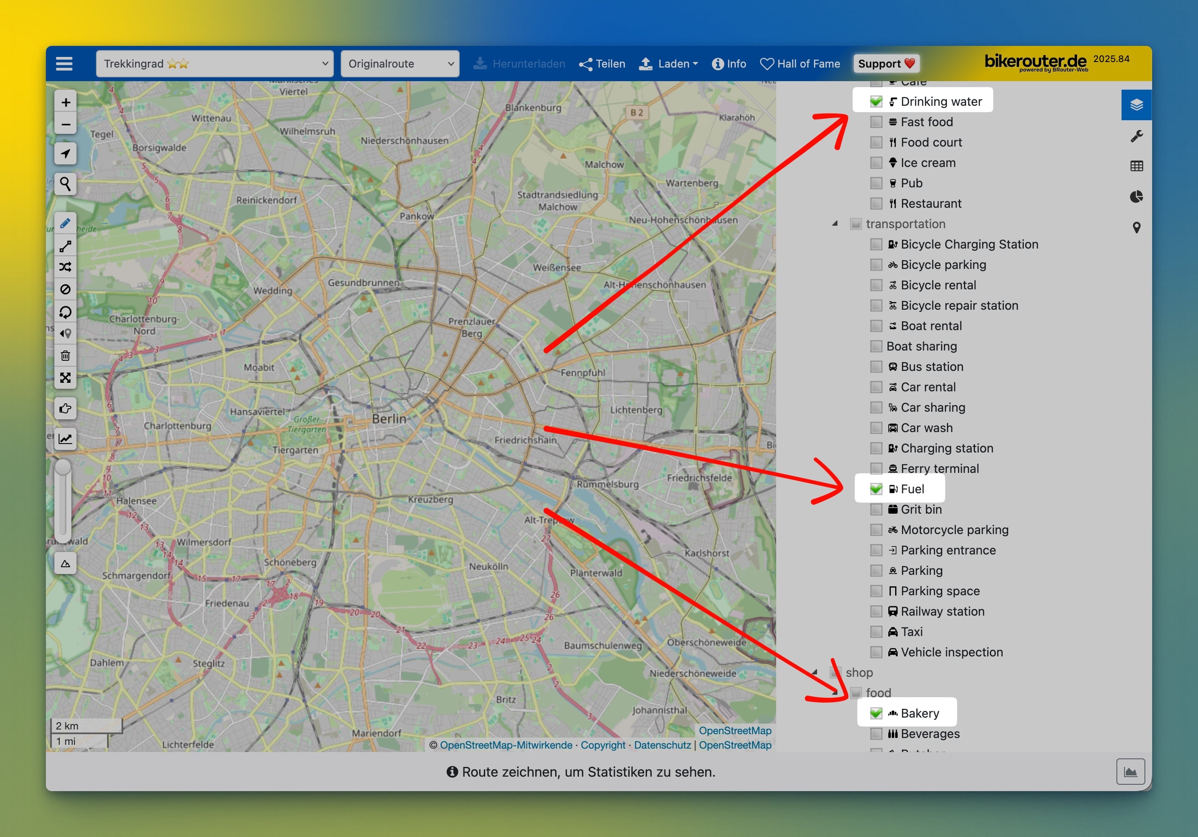Viewport: 1198px width, 837px height.
Task: Click the trash delete route icon
Action: click(x=65, y=356)
